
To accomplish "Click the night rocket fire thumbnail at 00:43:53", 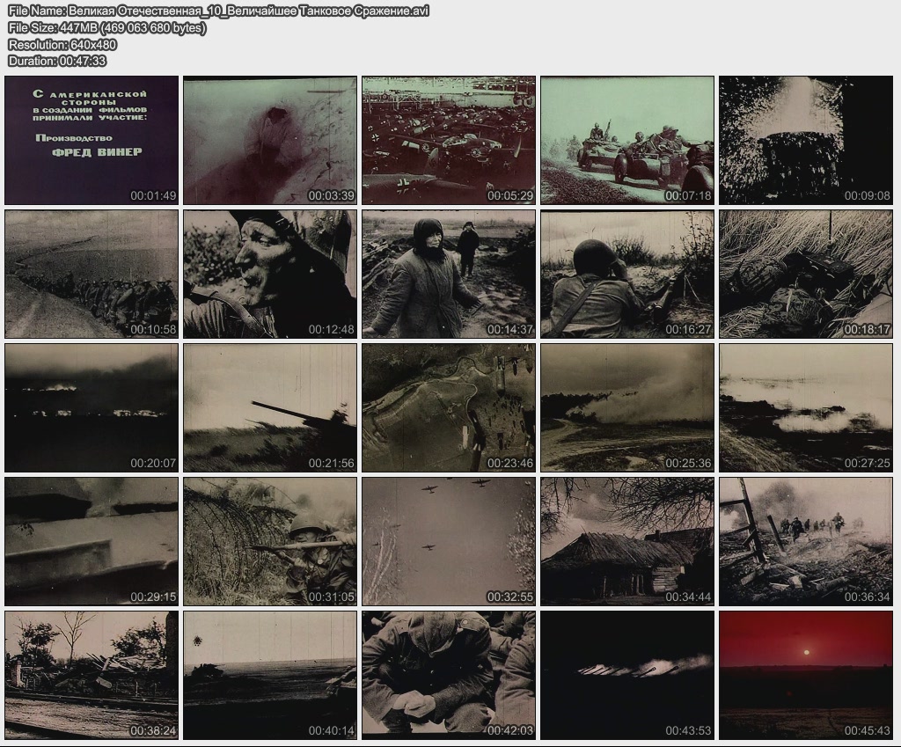I will (626, 675).
